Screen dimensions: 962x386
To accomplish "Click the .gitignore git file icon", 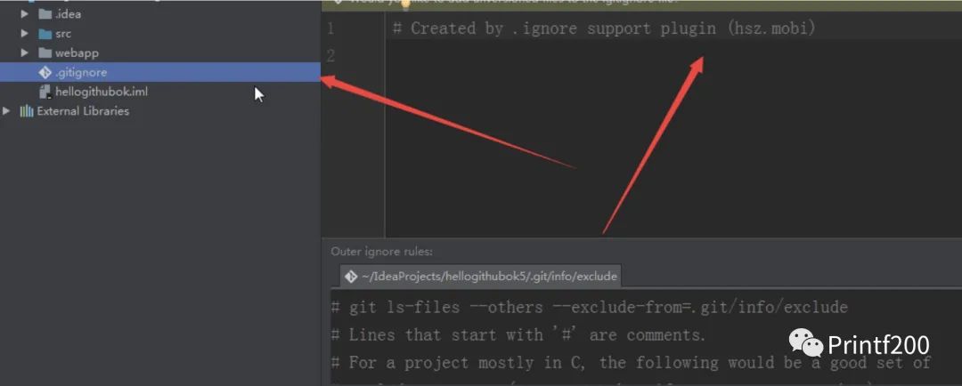I will tap(45, 73).
